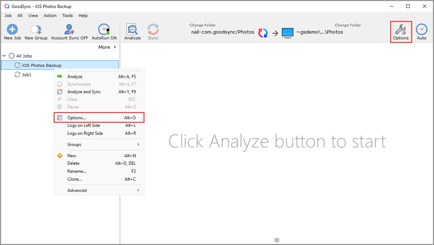This screenshot has width=434, height=245.
Task: Click the Auto icon on the toolbar
Action: pos(421,31)
